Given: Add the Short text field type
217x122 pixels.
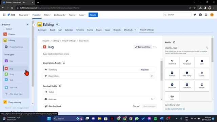Looking at the screenshot, I should [x=172, y=62].
